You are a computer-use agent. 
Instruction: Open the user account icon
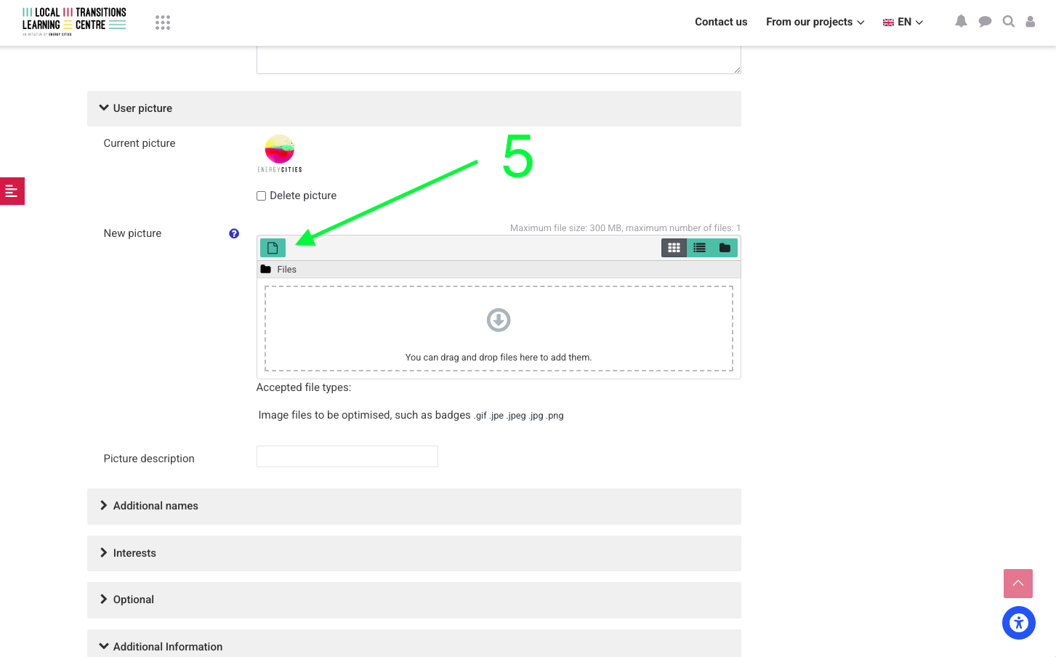[1030, 22]
